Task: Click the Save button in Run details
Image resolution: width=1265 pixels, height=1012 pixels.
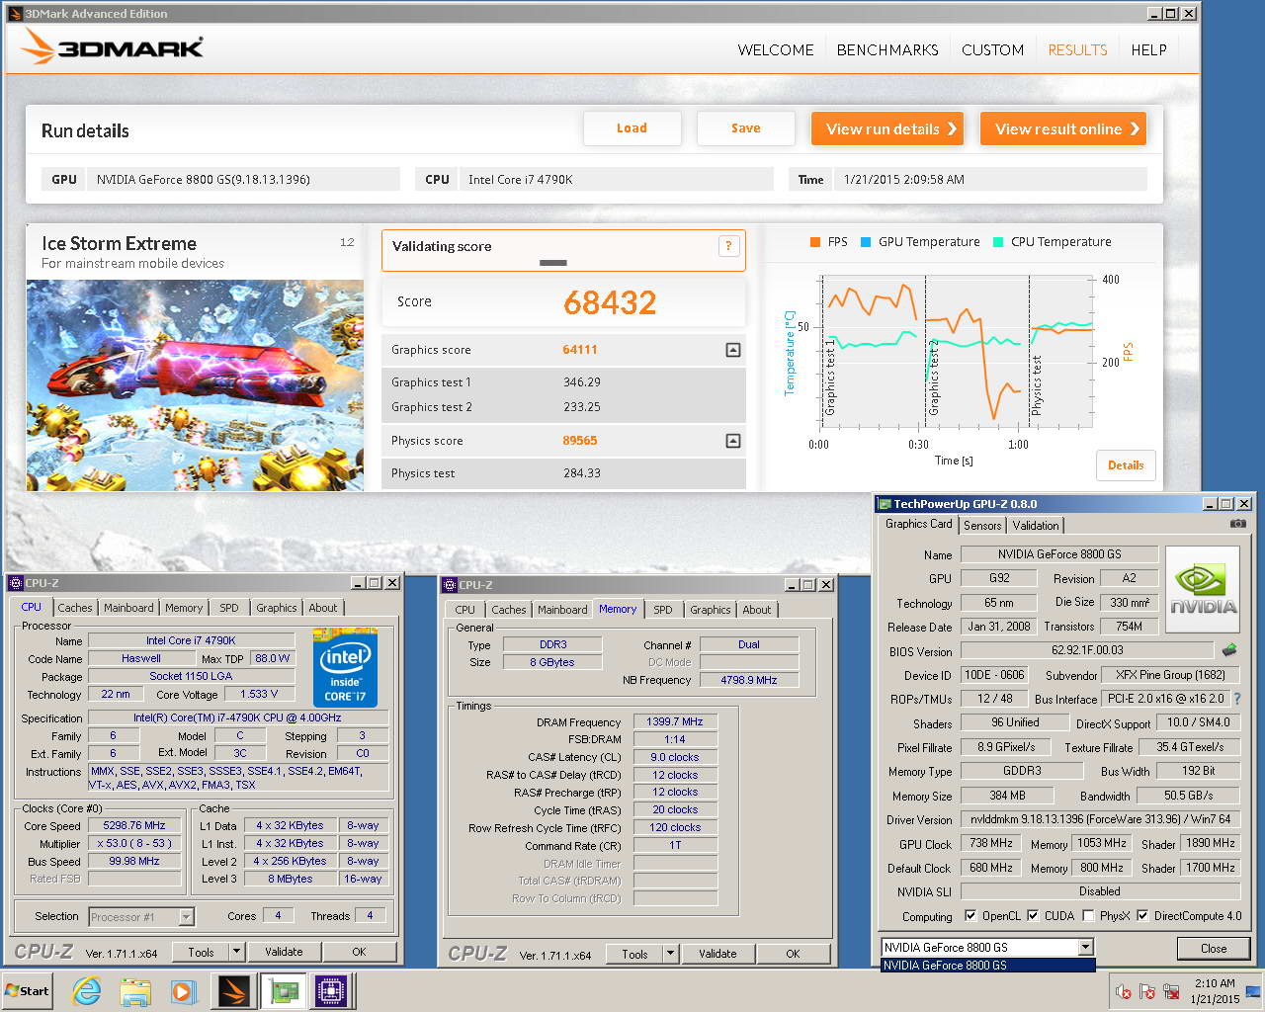Action: point(745,128)
